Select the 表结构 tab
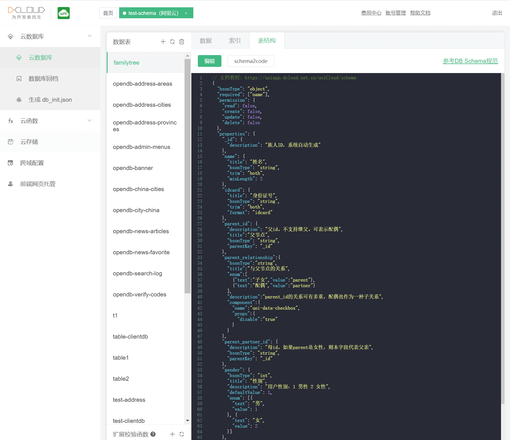This screenshot has width=510, height=440. coord(267,41)
